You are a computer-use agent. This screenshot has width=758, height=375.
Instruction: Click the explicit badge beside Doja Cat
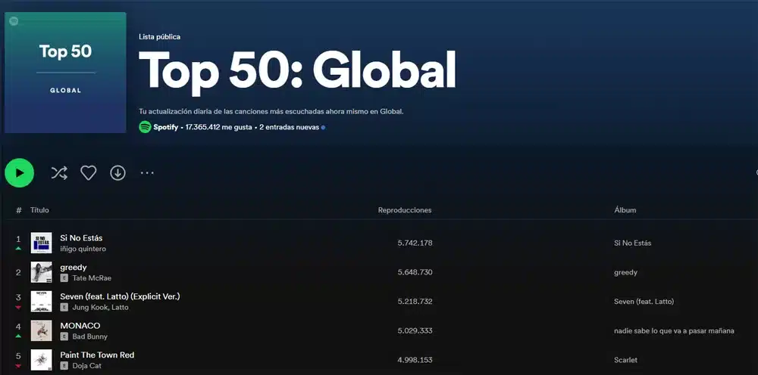point(64,366)
